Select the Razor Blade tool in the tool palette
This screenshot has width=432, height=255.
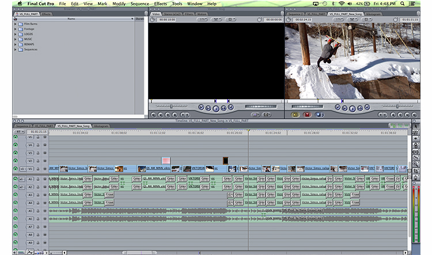click(x=416, y=158)
